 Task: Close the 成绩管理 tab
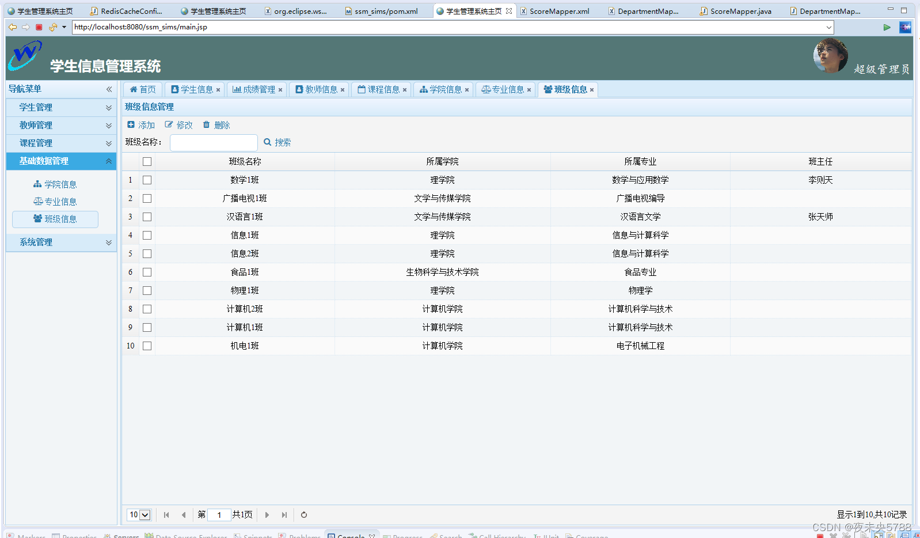point(280,90)
